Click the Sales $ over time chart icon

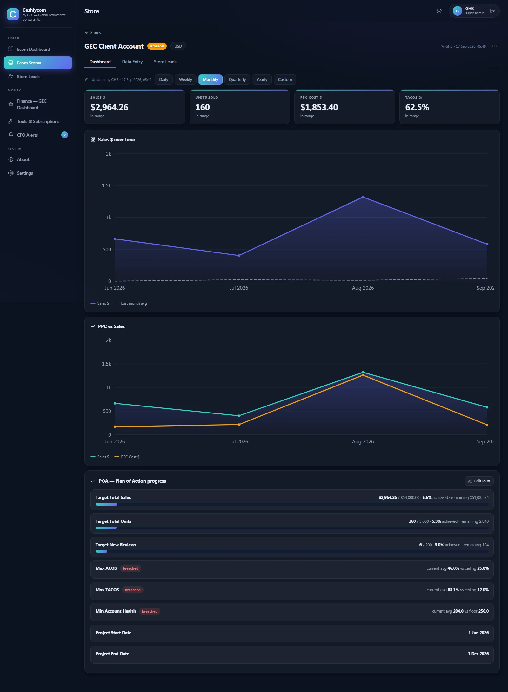[x=93, y=139]
